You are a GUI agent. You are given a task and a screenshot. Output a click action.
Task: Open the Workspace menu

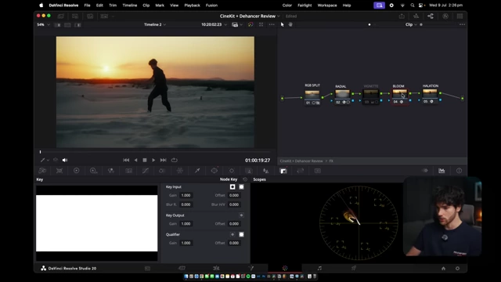[x=327, y=5]
